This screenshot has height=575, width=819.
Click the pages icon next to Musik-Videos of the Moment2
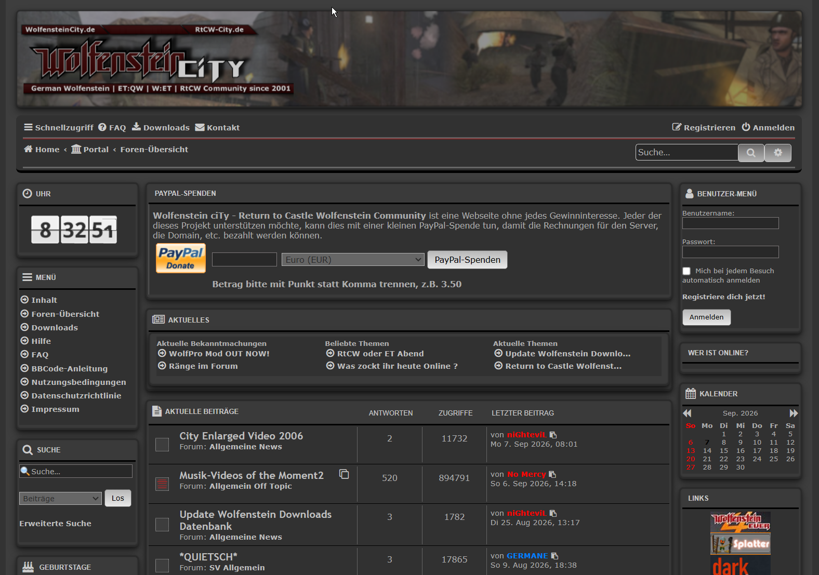pos(344,474)
